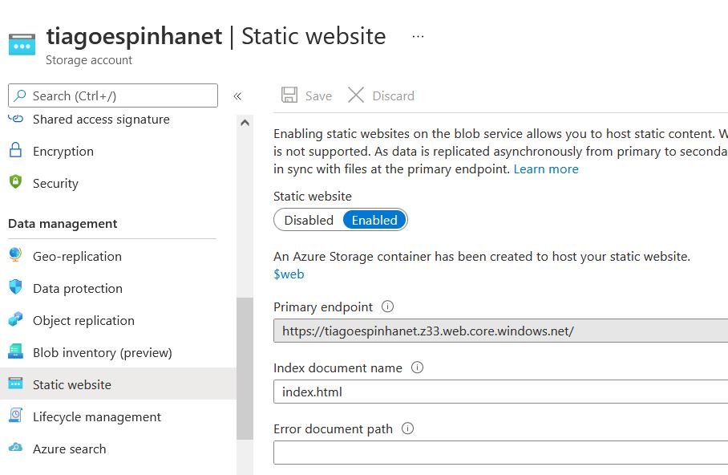Screen dimensions: 728x475
Task: Click the Lifecycle management icon
Action: click(16, 415)
